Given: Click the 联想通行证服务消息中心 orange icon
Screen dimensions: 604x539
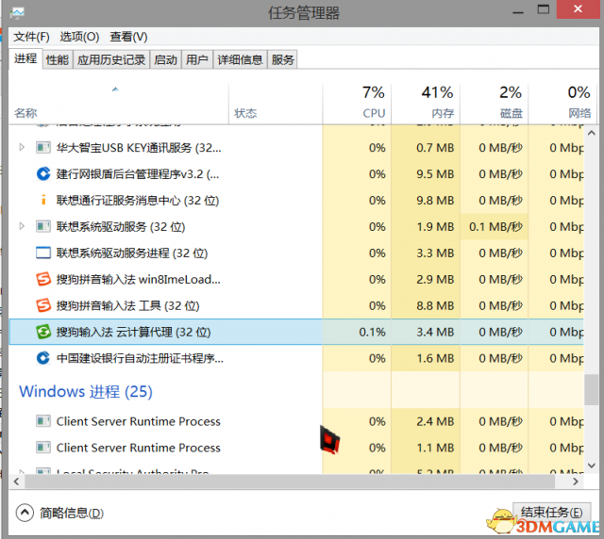Looking at the screenshot, I should tap(43, 200).
